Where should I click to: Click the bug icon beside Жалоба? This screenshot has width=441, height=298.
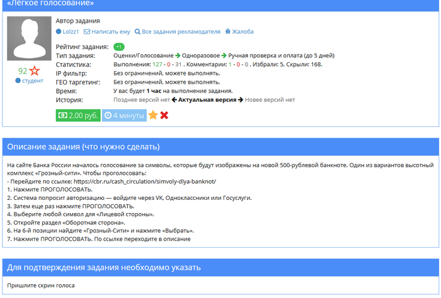click(228, 31)
